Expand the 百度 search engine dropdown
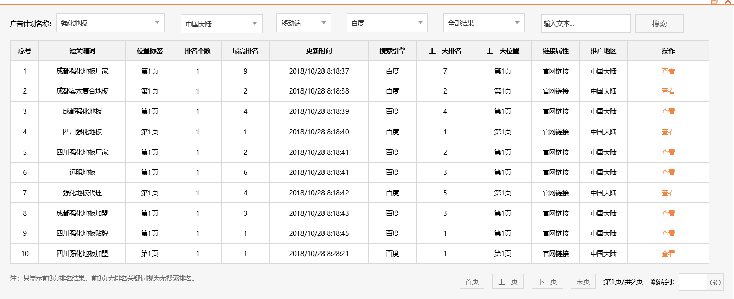 (x=386, y=23)
